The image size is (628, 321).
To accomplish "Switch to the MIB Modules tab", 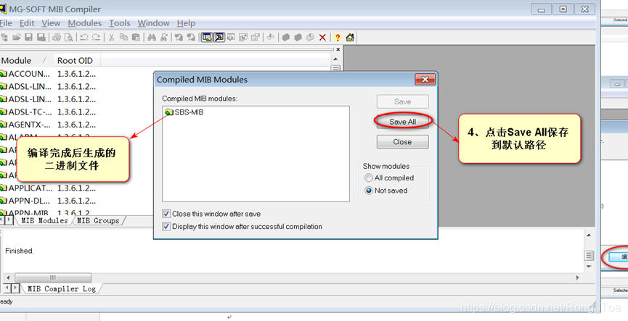I will click(x=44, y=221).
